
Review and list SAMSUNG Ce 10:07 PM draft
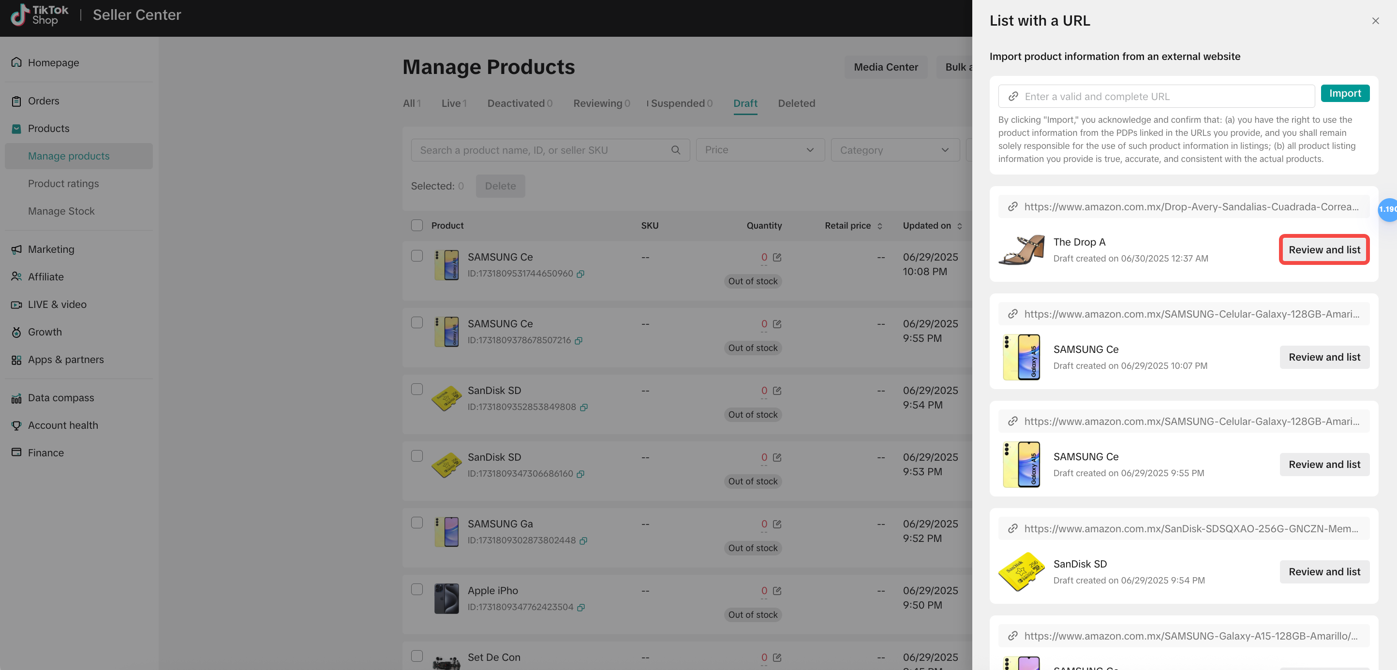pyautogui.click(x=1324, y=357)
